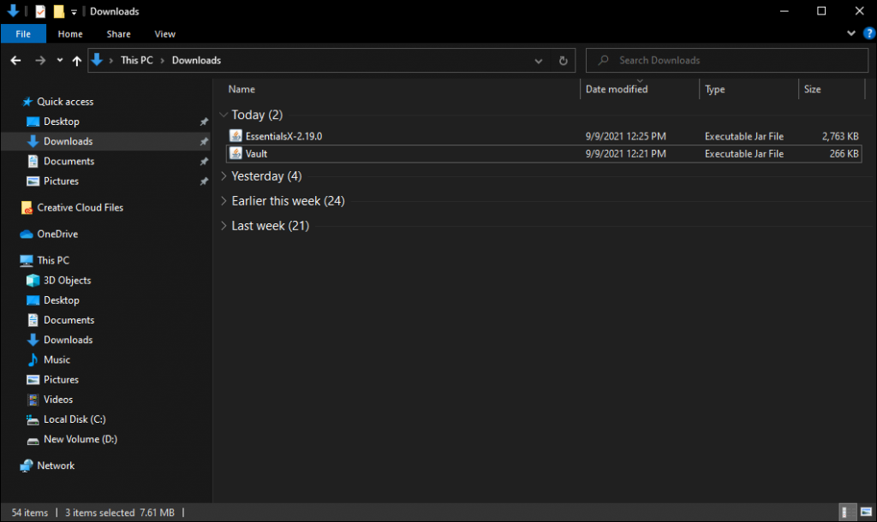
Task: Expand the Yesterday (4) group
Action: (224, 176)
